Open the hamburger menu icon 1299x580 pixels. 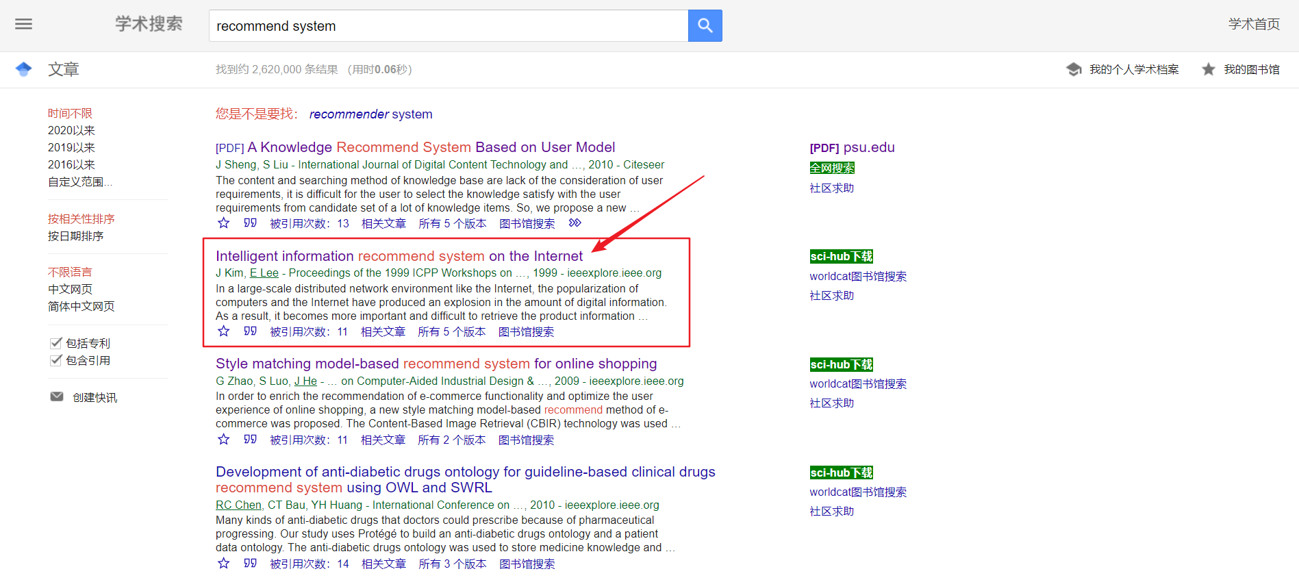click(x=24, y=25)
